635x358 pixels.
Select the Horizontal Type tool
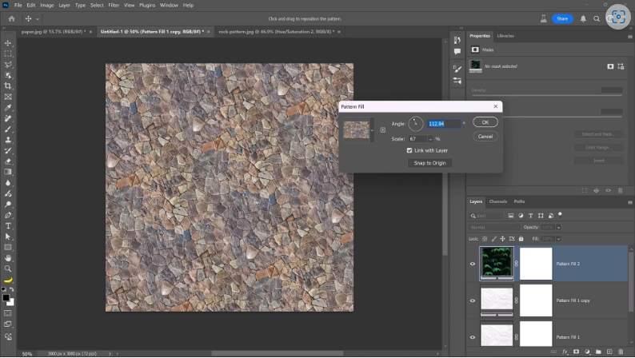click(x=8, y=225)
